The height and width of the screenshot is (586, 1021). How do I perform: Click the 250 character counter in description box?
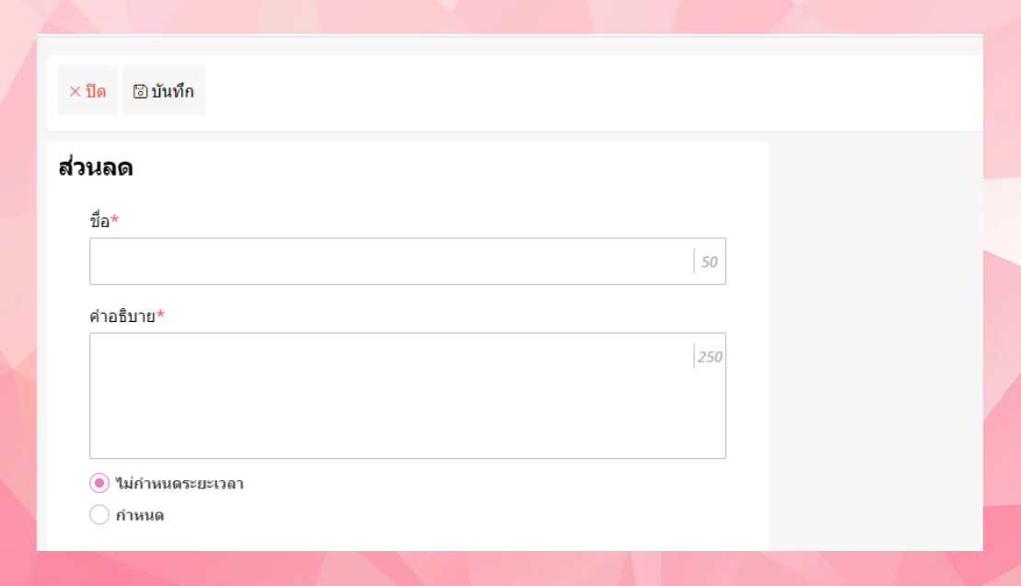coord(710,357)
